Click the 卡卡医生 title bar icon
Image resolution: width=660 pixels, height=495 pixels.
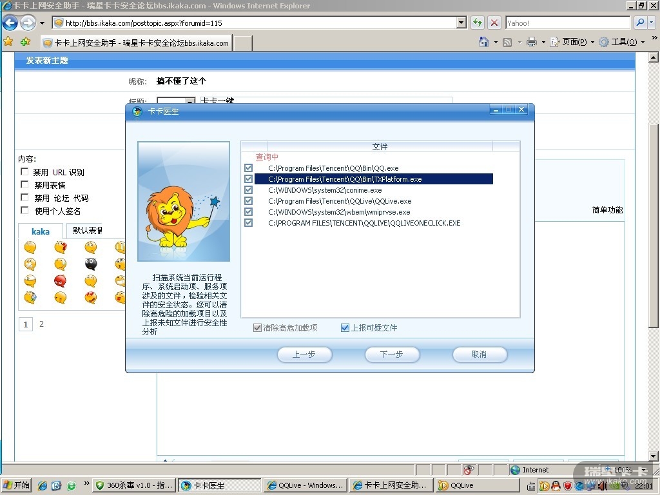(x=137, y=112)
